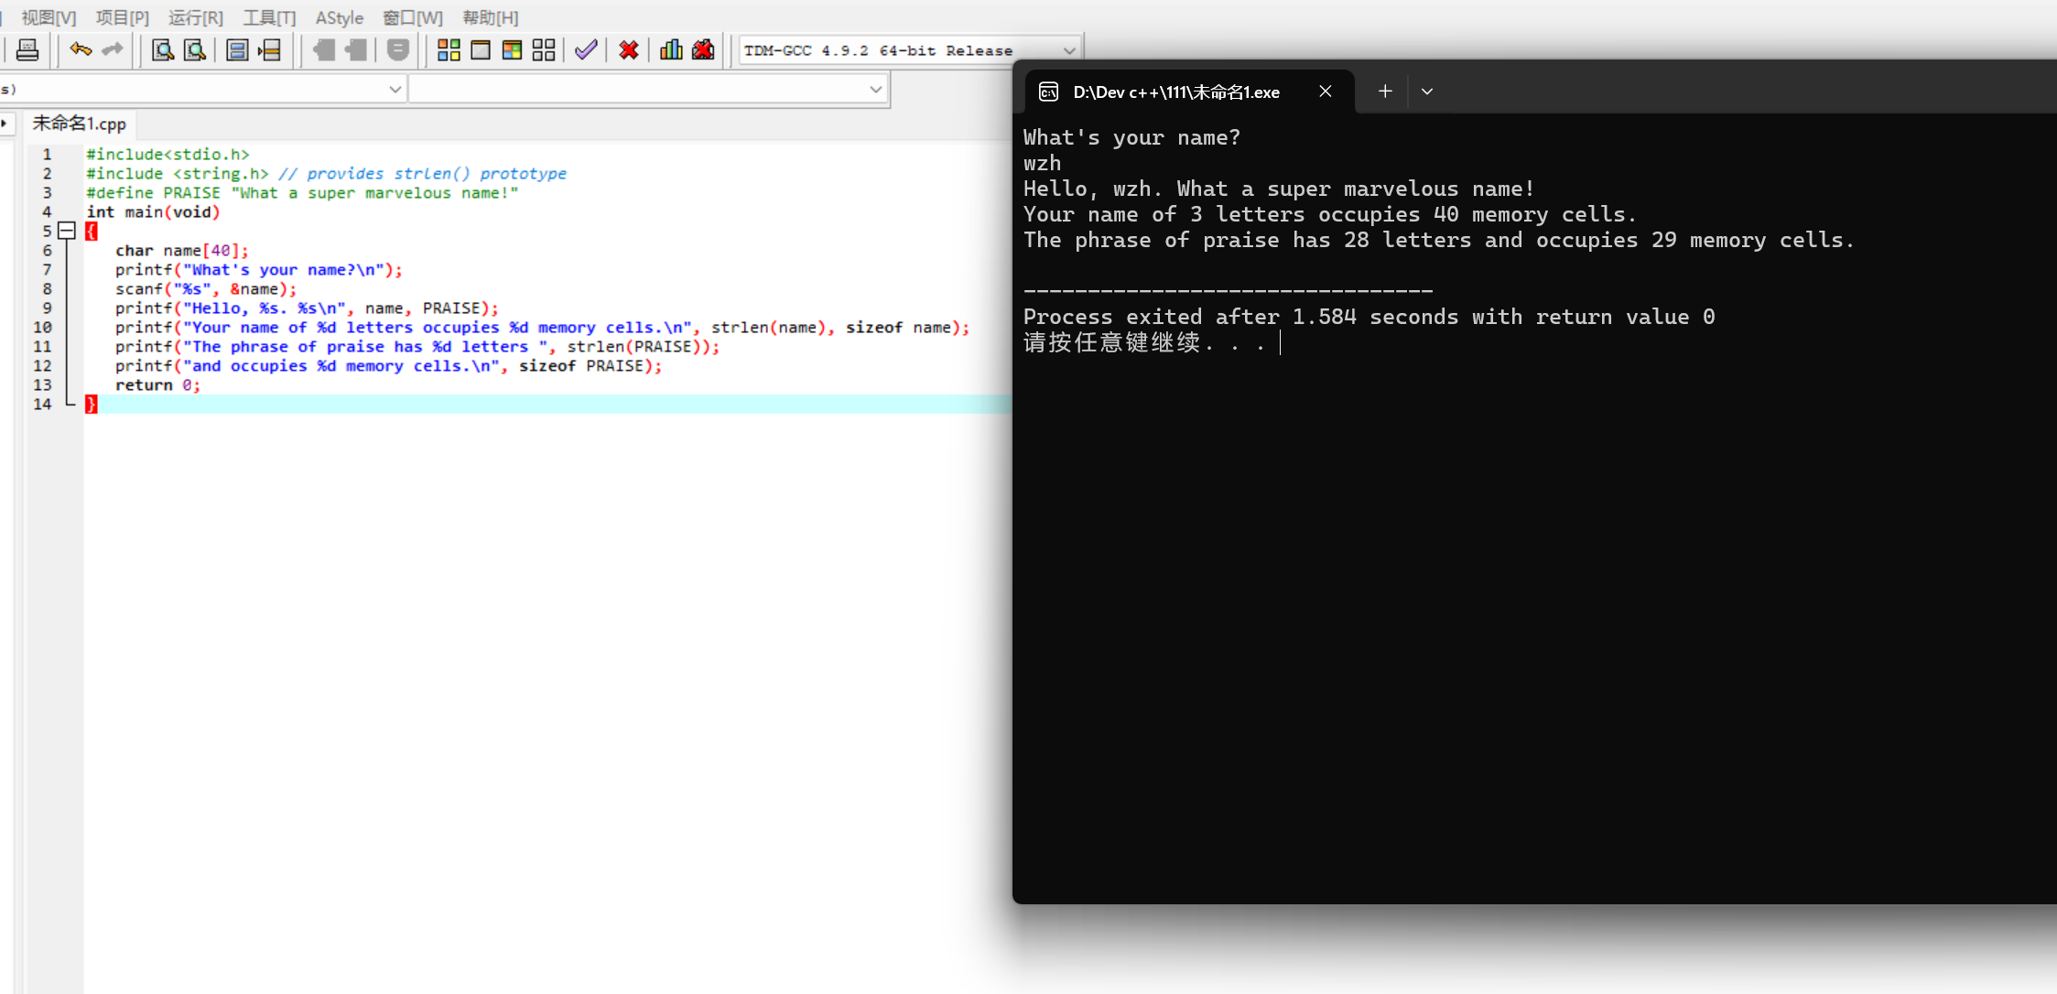Screen dimensions: 2057x994
Task: Click the Undo arrow icon
Action: tap(81, 50)
